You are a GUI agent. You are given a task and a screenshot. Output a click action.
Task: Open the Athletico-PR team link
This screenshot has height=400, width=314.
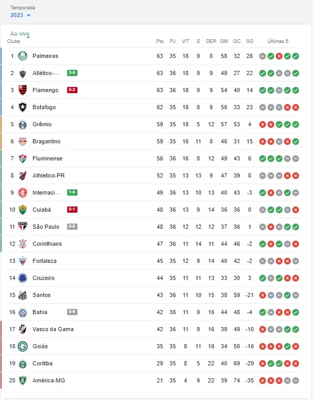point(49,175)
